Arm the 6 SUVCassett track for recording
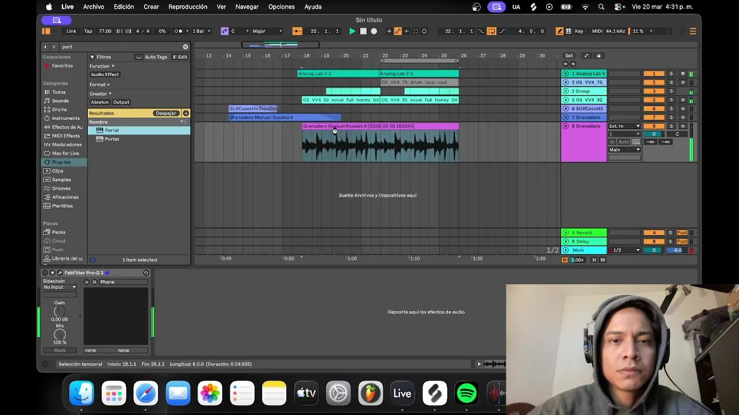This screenshot has height=415, width=739. pyautogui.click(x=682, y=108)
